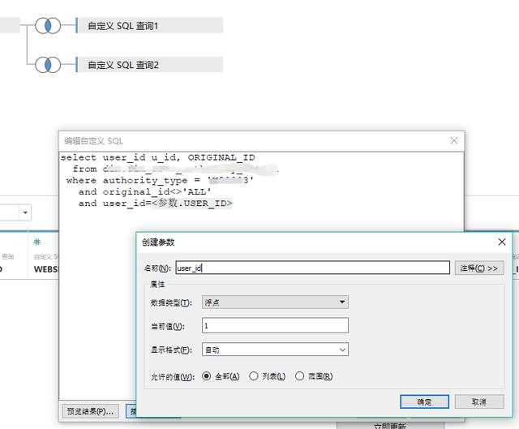Expand 注释 comment section button
The width and height of the screenshot is (519, 429).
[x=479, y=268]
